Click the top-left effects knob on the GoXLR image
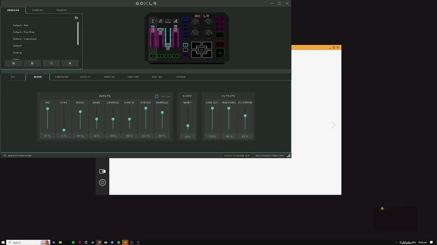 point(195,22)
